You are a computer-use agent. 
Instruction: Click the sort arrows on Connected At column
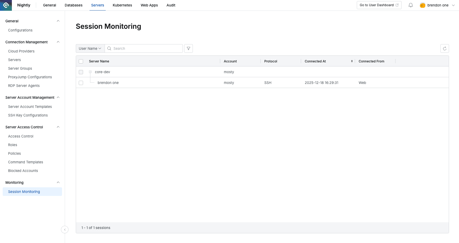(x=352, y=61)
